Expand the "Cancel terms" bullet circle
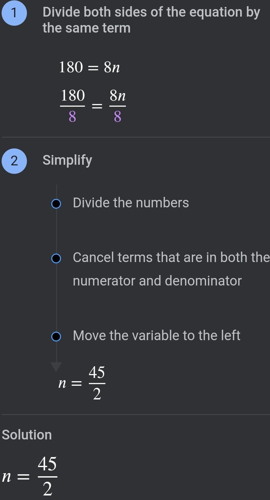 [56, 258]
